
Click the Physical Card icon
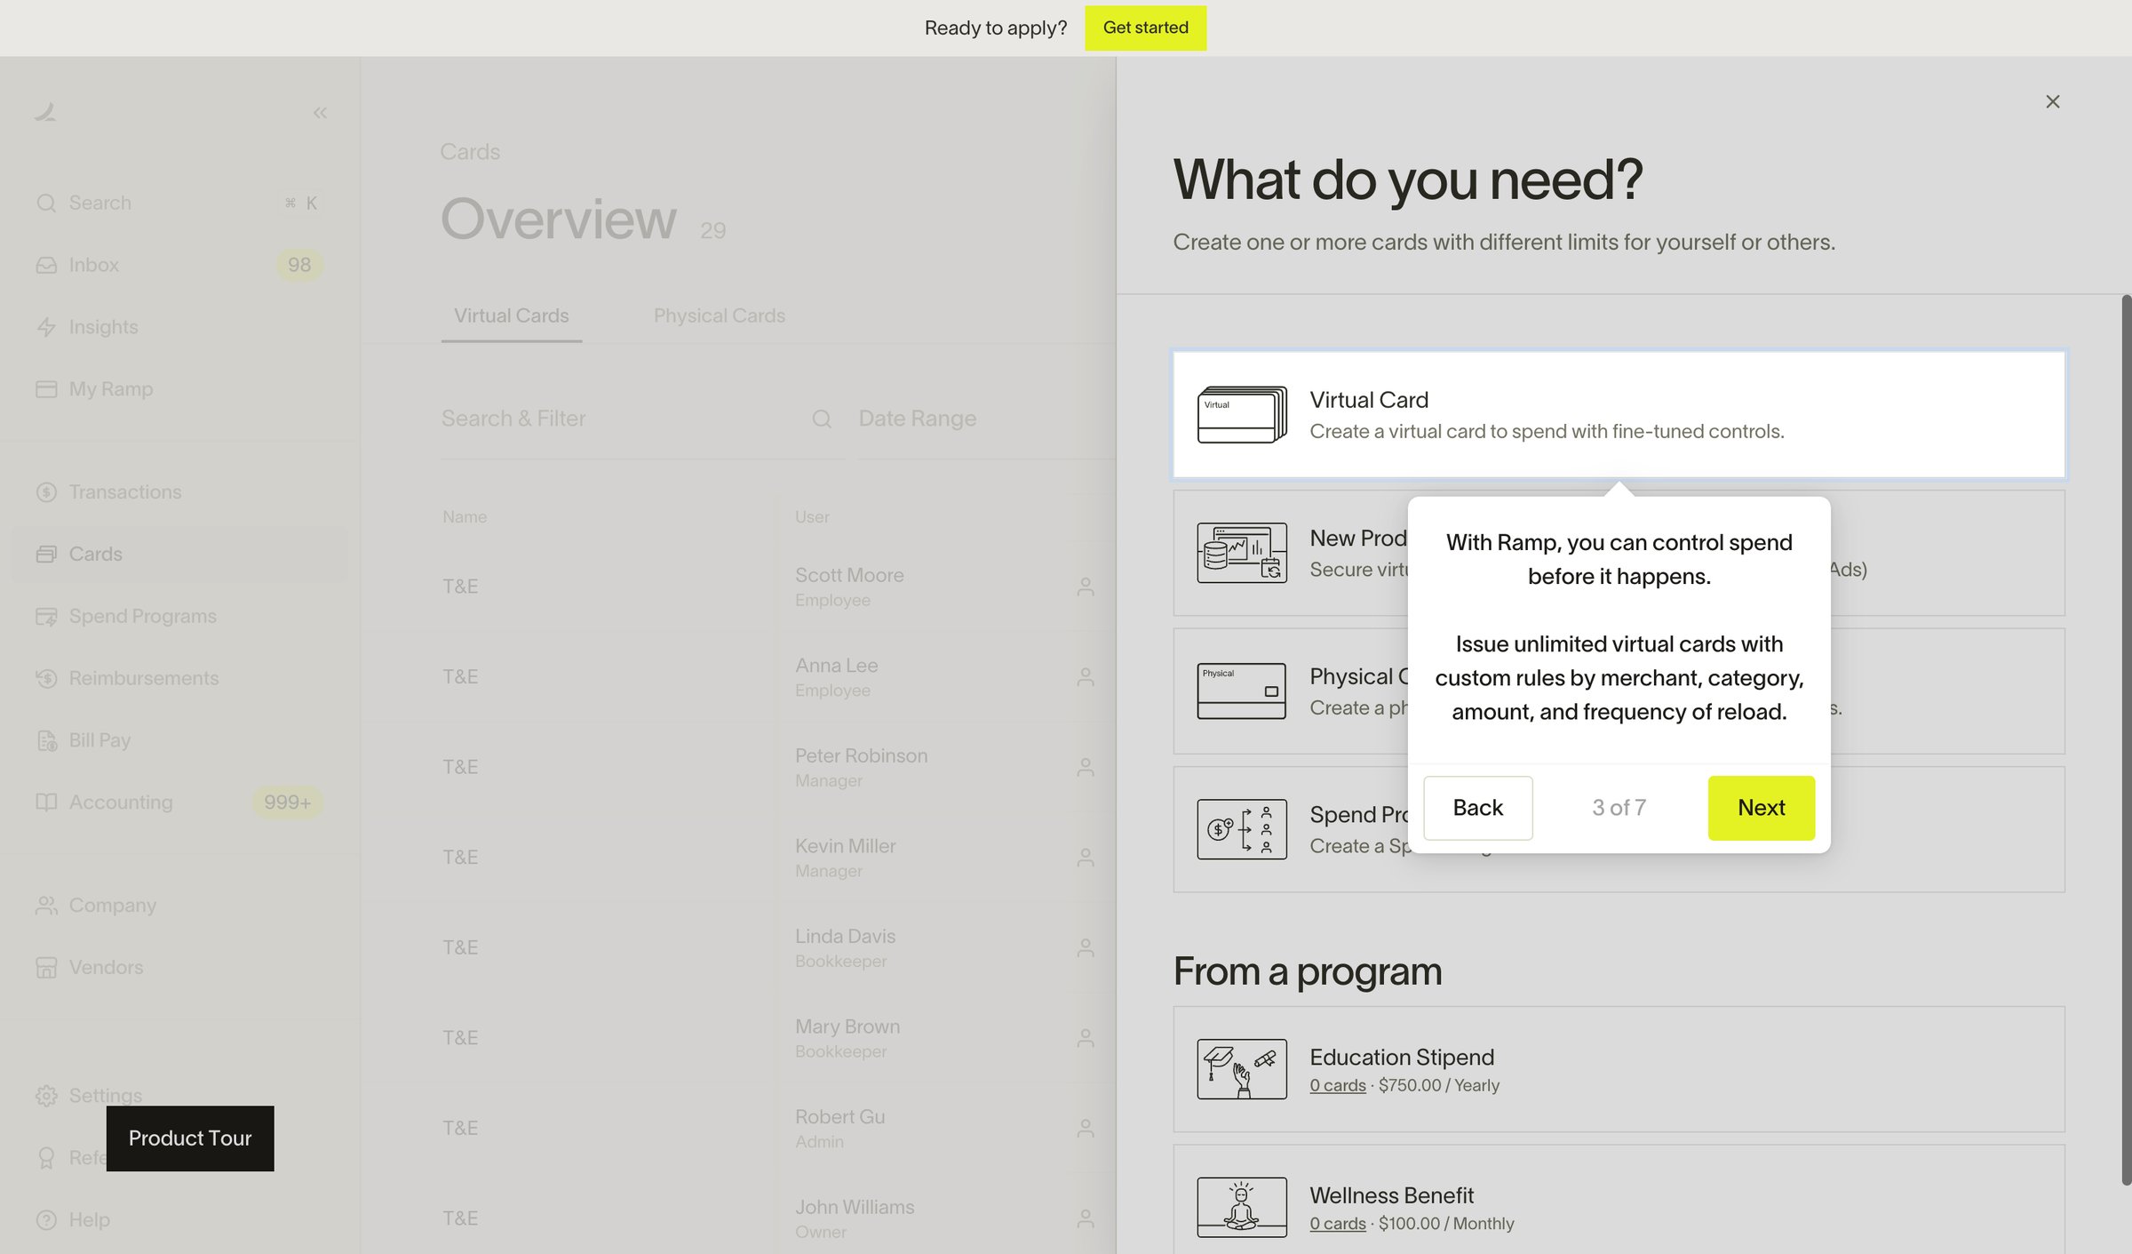point(1242,691)
